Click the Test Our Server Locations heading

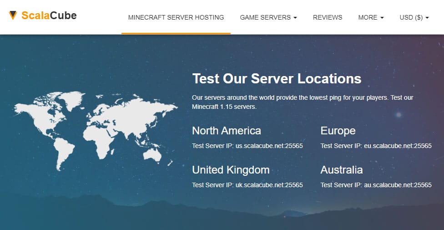(277, 78)
